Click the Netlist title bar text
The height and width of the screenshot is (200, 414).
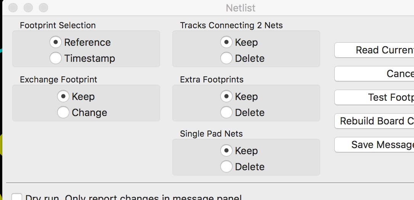pyautogui.click(x=241, y=8)
